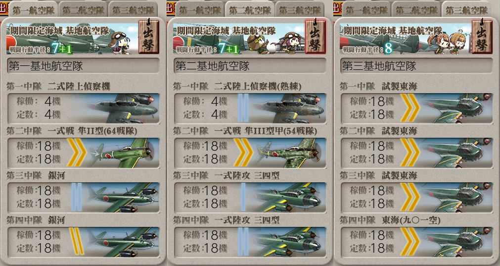
Task: Click single blue proficiency bar on 第三中隊 一式陸攻
Action: 243,197
